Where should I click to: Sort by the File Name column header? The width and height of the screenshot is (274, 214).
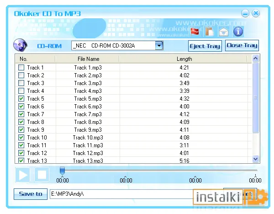[x=87, y=59]
